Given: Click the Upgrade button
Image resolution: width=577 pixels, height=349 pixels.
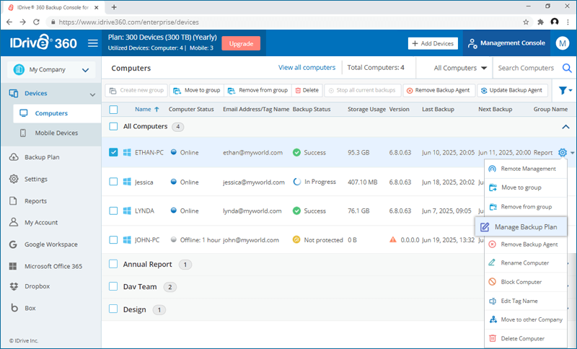Looking at the screenshot, I should coord(241,43).
